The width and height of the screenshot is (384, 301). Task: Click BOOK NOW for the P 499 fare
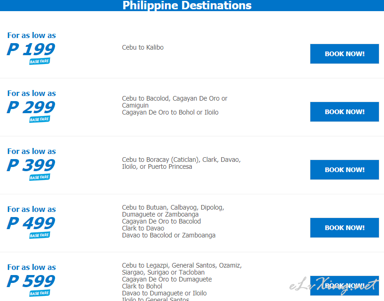coord(344,228)
